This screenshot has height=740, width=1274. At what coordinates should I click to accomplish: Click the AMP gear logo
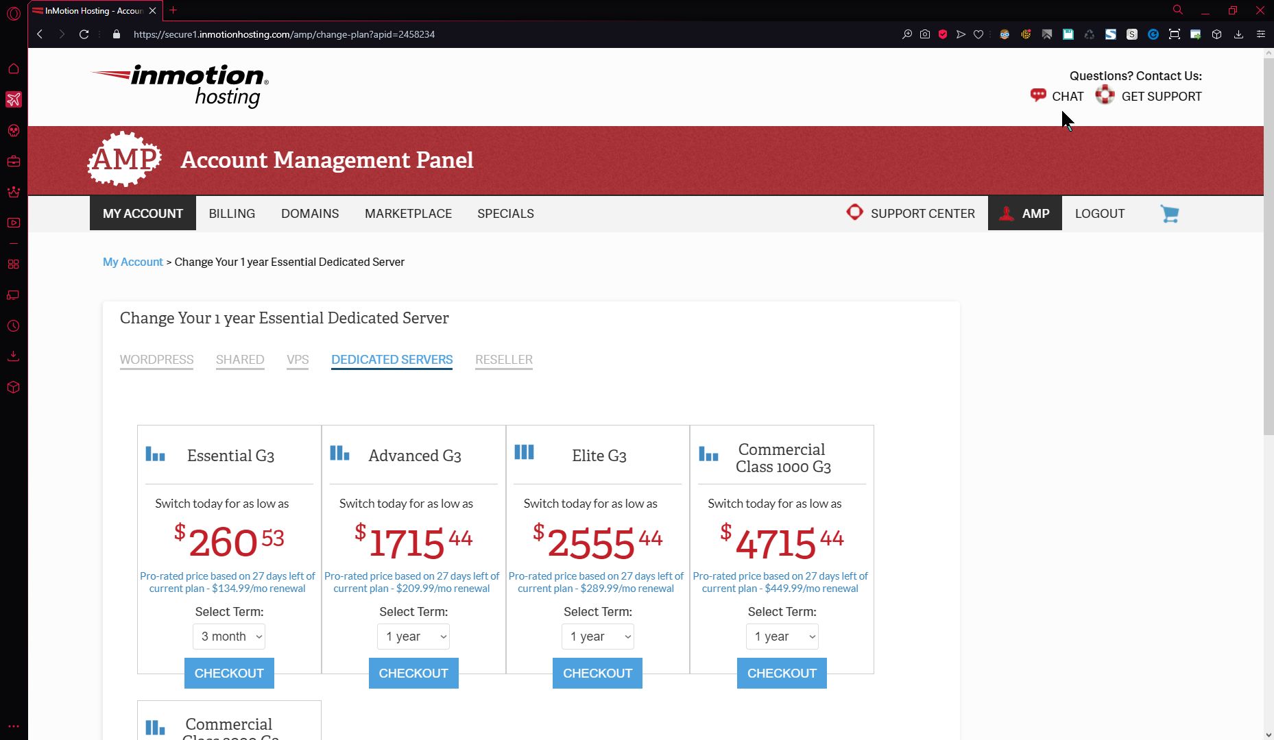pyautogui.click(x=124, y=160)
